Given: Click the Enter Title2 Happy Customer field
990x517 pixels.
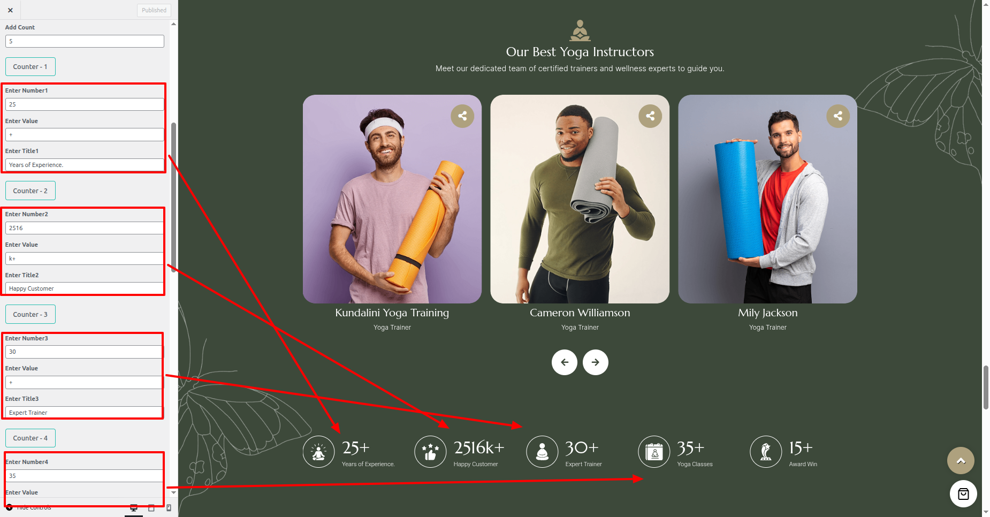Looking at the screenshot, I should coord(85,288).
